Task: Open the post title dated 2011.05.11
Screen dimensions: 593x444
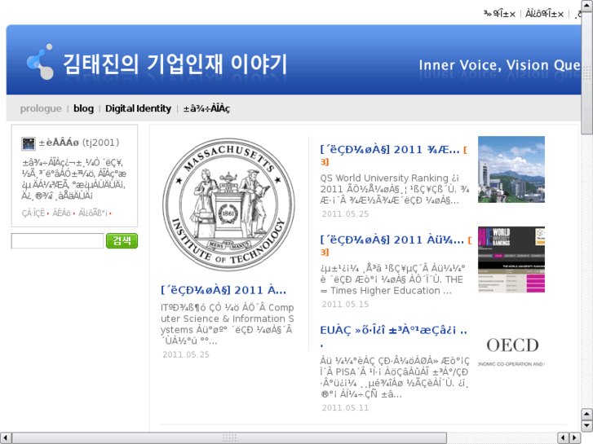Action: (393, 331)
